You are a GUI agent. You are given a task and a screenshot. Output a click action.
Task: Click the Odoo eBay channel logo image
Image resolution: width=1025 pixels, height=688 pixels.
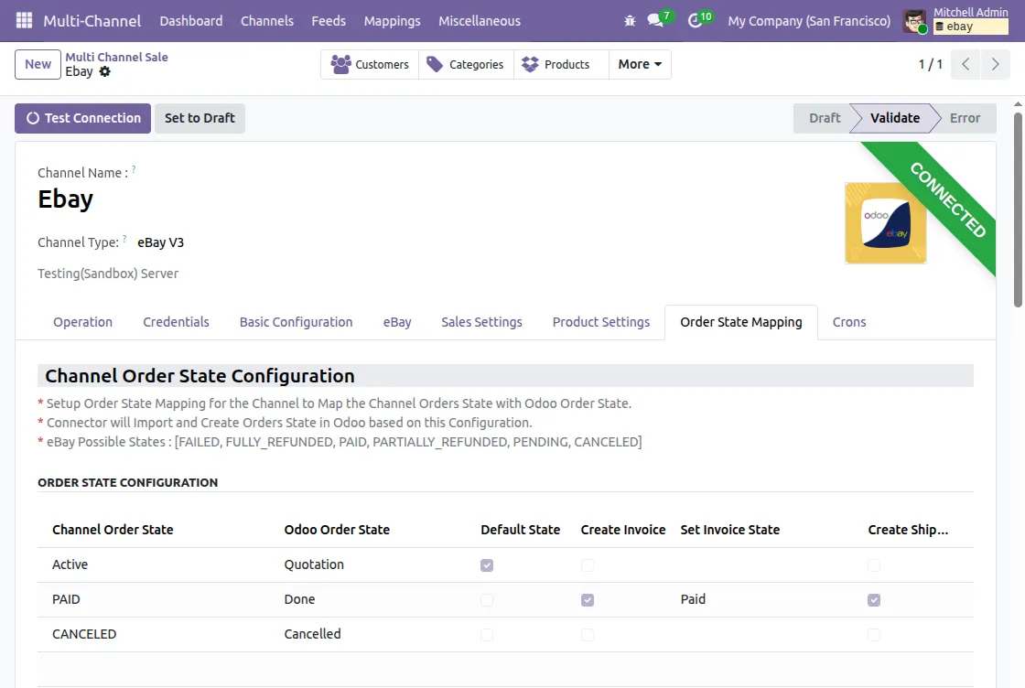(886, 223)
